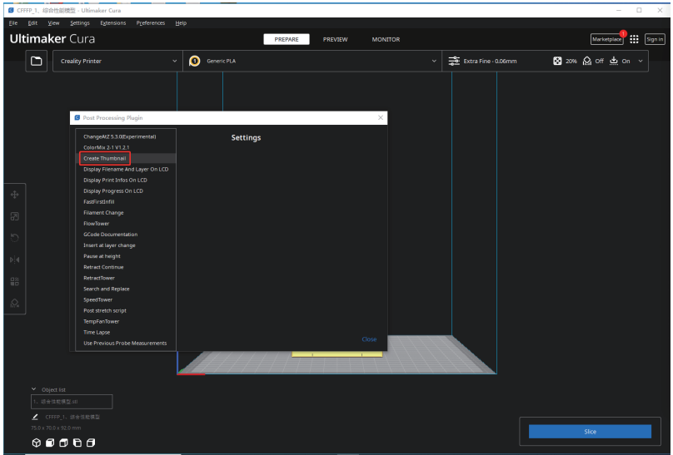Click the support Off icon

(587, 61)
